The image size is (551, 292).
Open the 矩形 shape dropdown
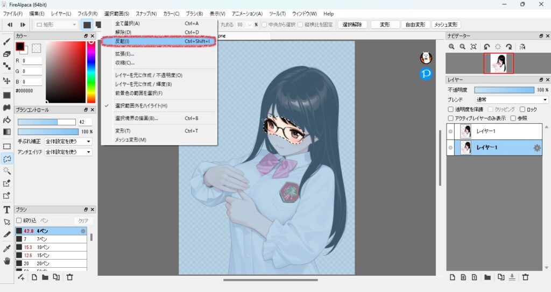pyautogui.click(x=56, y=25)
